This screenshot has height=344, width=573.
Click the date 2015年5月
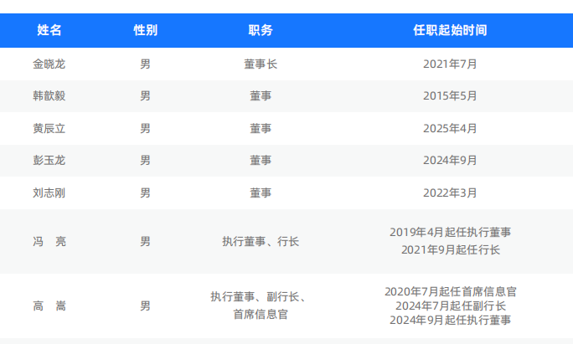pyautogui.click(x=450, y=95)
